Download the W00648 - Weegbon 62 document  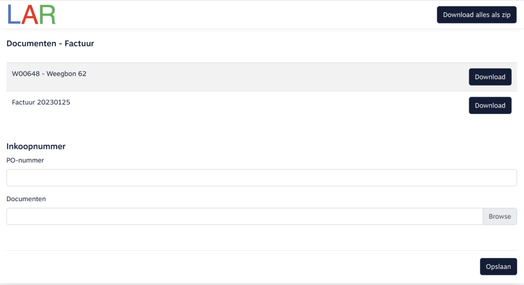click(x=490, y=77)
